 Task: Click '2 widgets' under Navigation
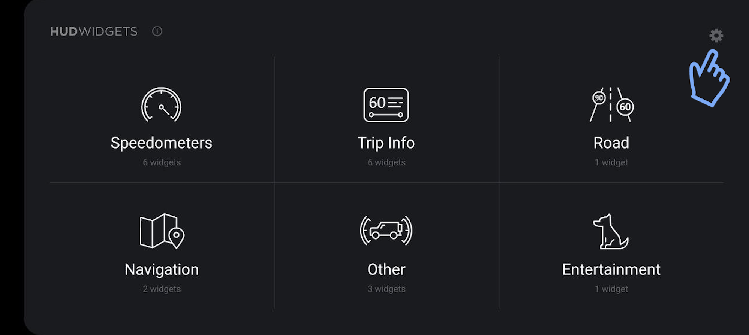point(162,289)
